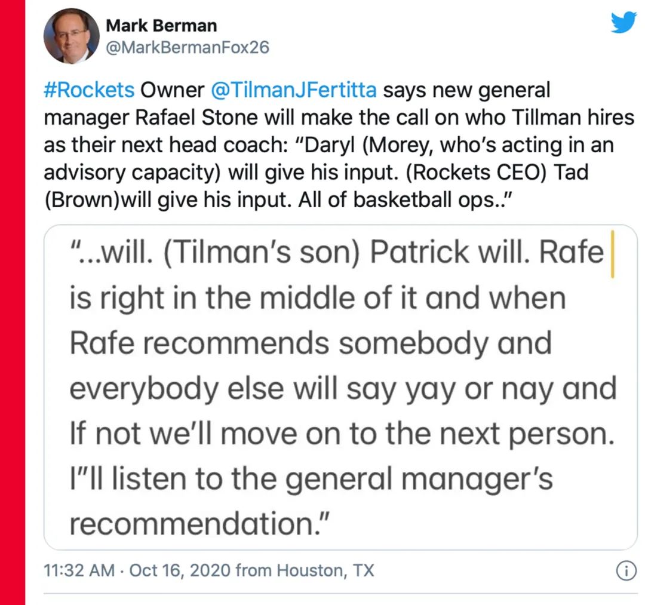Click the Mark Berman display name

[161, 26]
